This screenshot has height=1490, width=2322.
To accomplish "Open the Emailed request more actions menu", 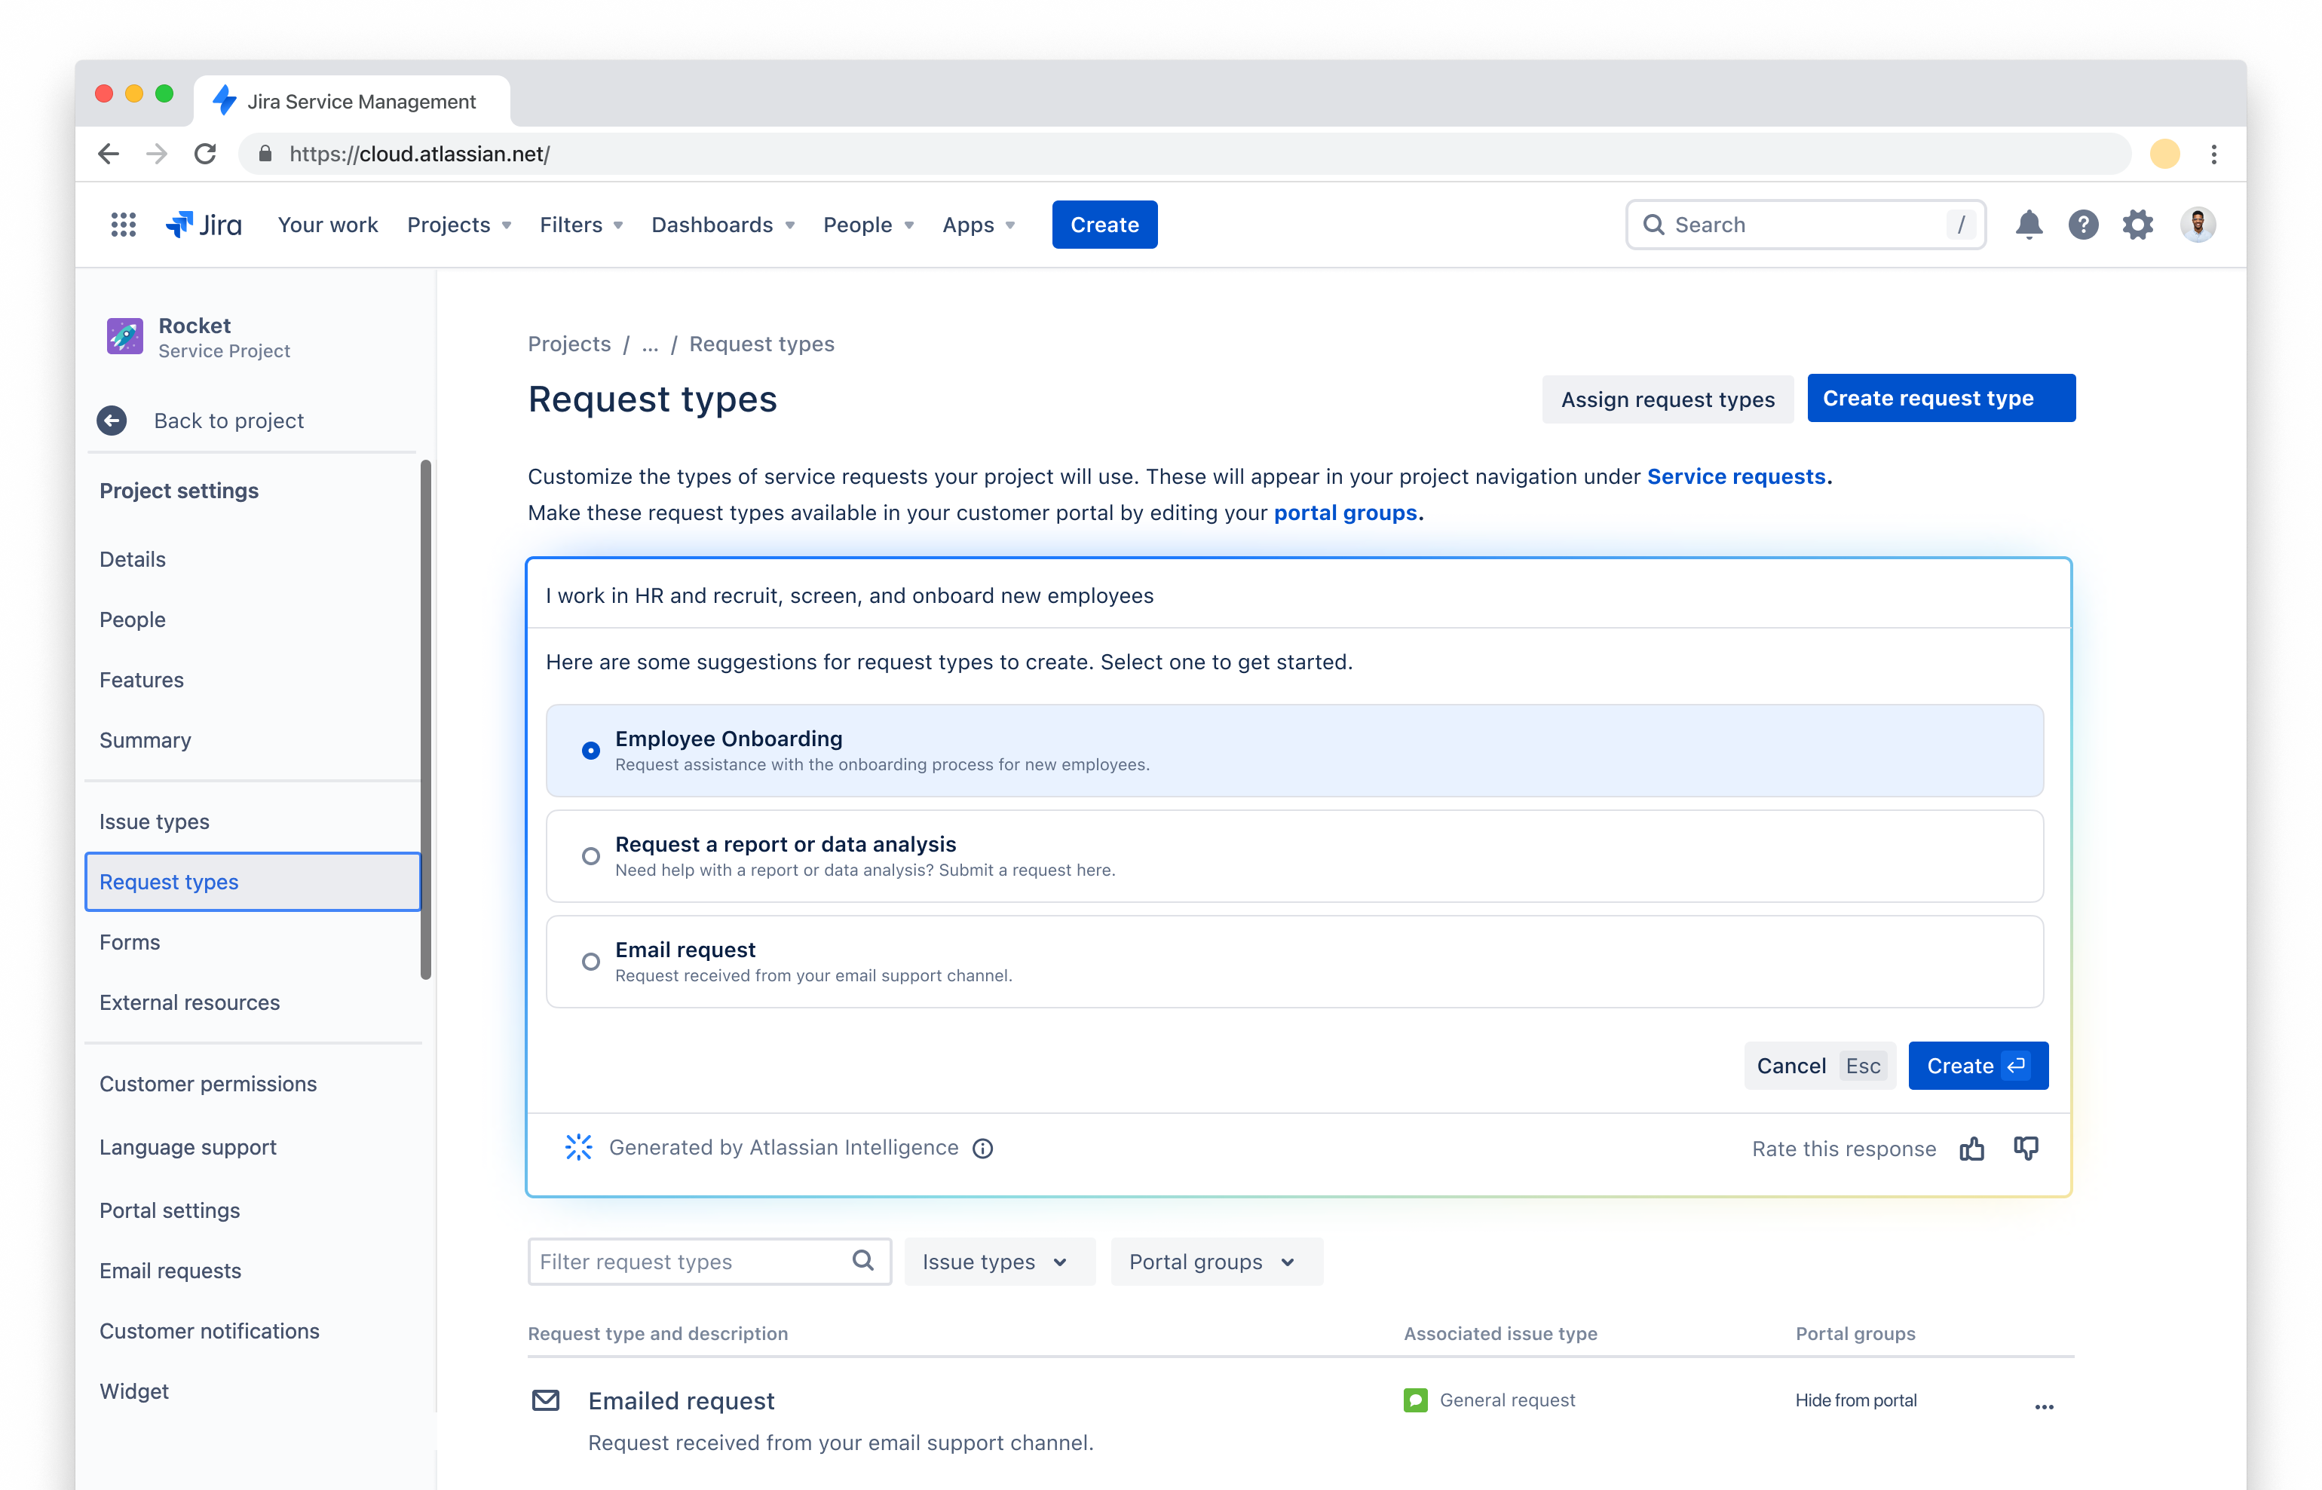I will click(x=2045, y=1406).
